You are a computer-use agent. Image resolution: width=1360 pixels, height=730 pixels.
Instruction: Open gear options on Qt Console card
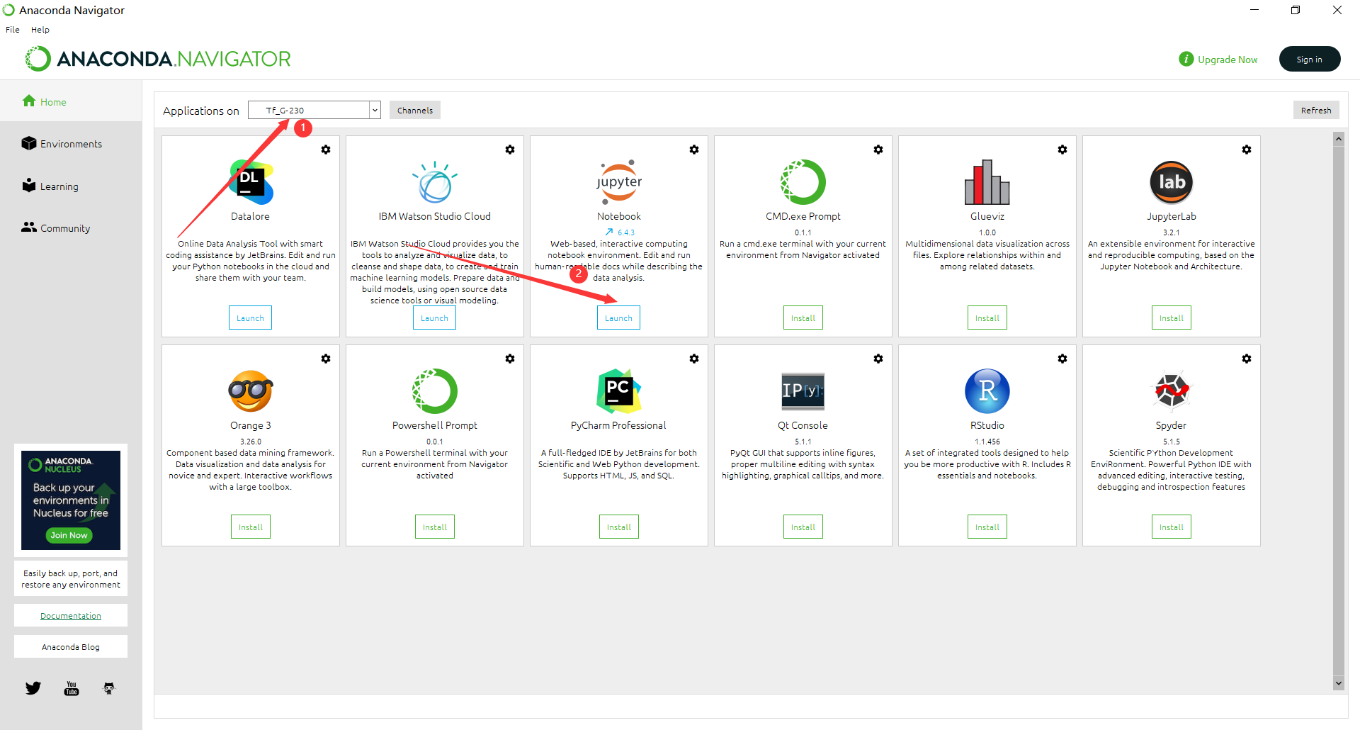878,359
